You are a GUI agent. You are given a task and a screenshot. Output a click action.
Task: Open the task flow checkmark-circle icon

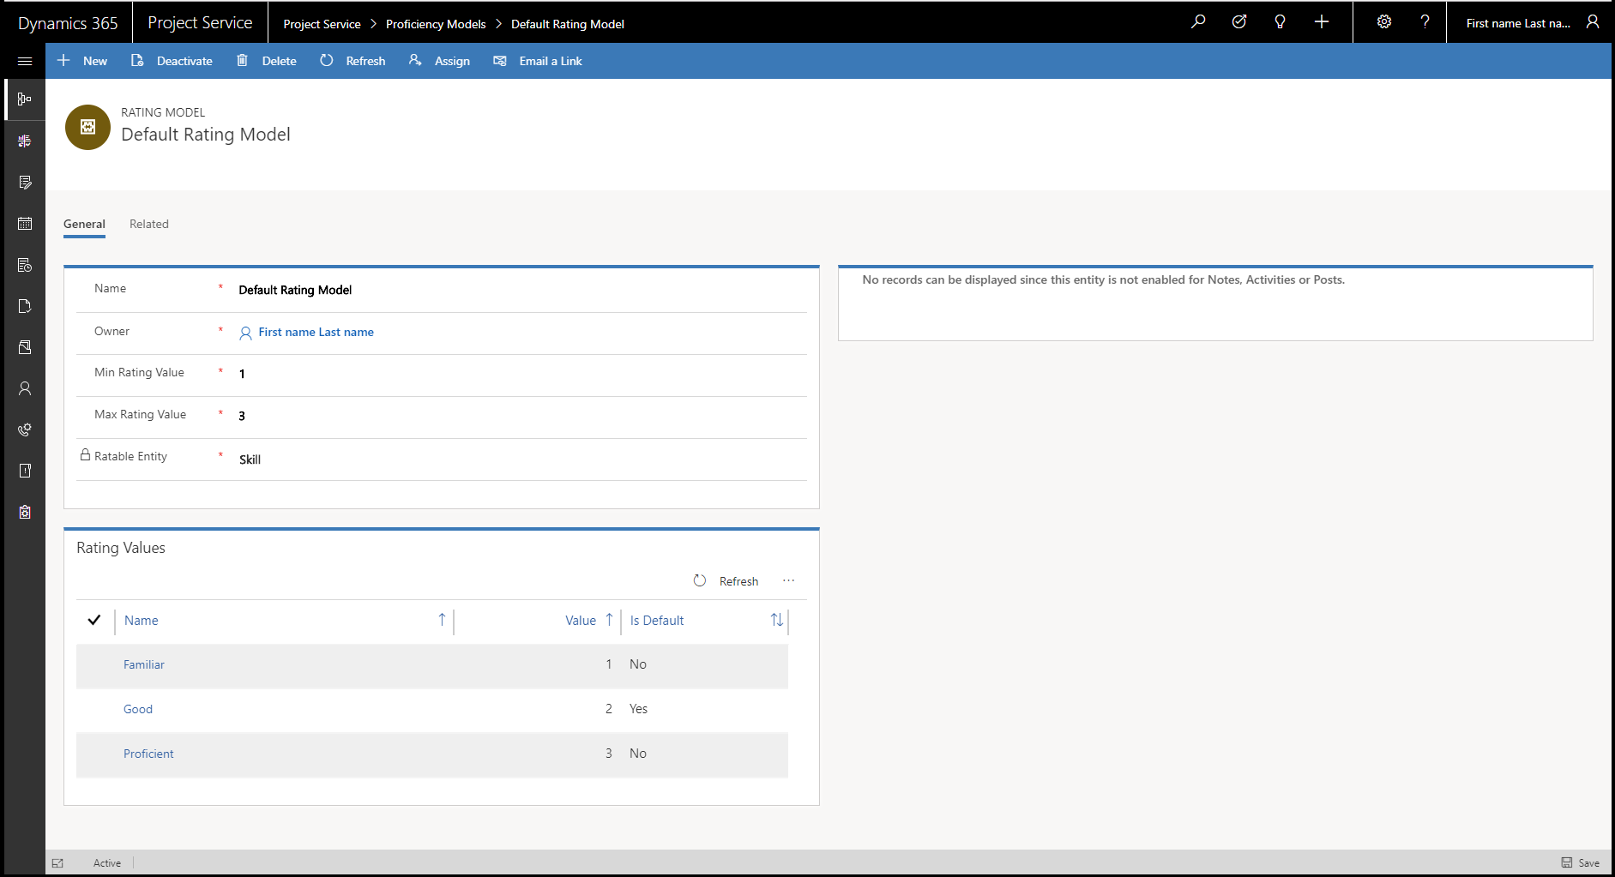(1239, 22)
